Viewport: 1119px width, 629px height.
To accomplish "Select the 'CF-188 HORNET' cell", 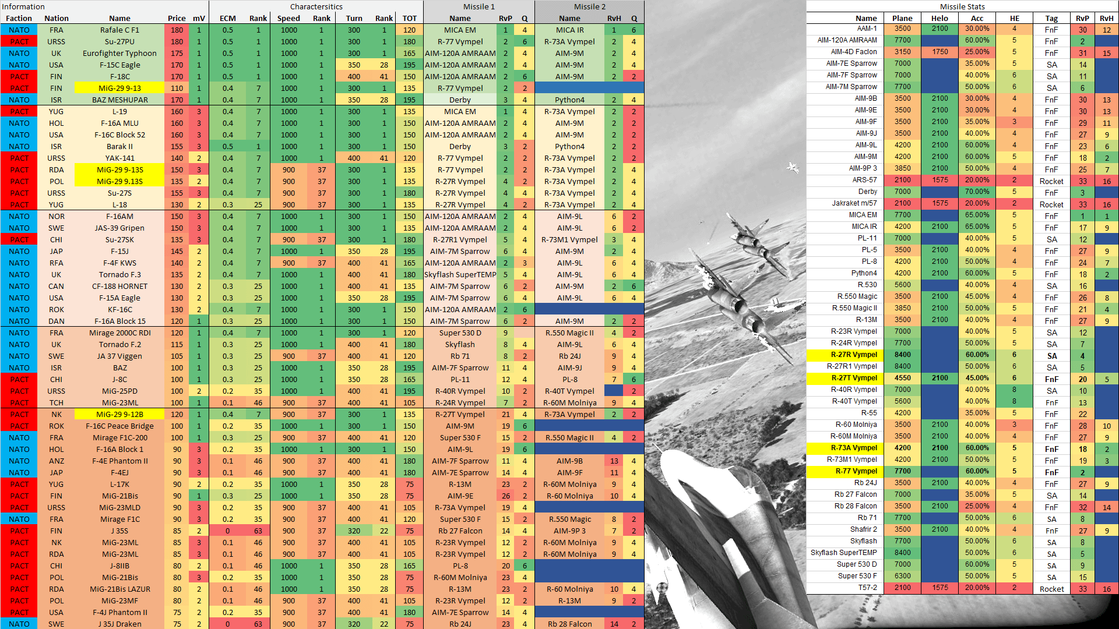I will coord(119,286).
